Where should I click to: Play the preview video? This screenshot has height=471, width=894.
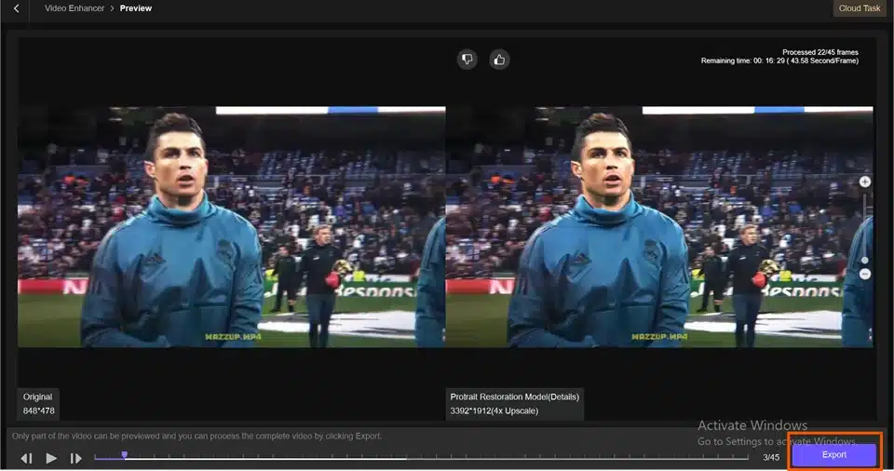tap(51, 458)
